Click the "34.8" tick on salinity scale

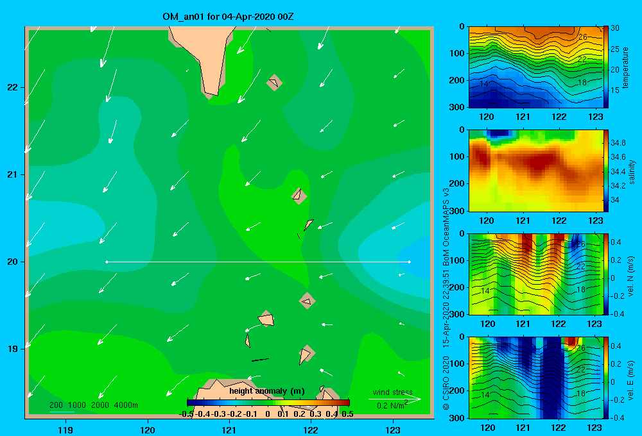tap(618, 143)
